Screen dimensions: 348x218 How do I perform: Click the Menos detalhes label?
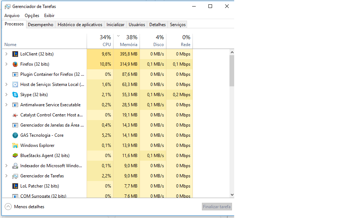coord(29,207)
